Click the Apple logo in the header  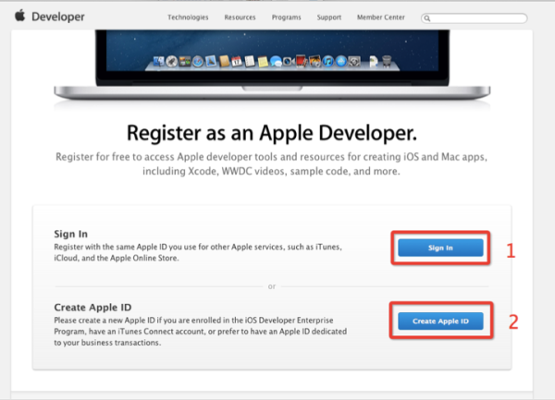click(x=20, y=16)
